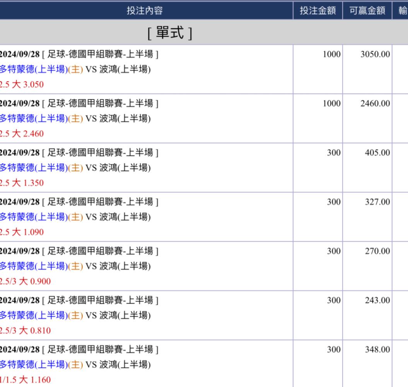
Task: Click the 2024/09/28 date in the 243.00 row
Action: [x=20, y=300]
